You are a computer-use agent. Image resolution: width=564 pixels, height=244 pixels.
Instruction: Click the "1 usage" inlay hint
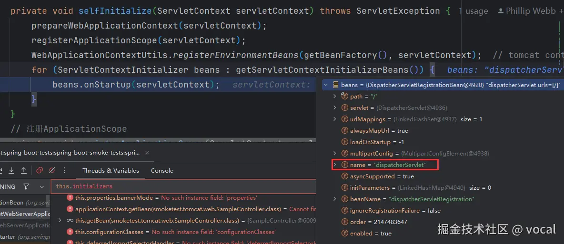tap(473, 11)
